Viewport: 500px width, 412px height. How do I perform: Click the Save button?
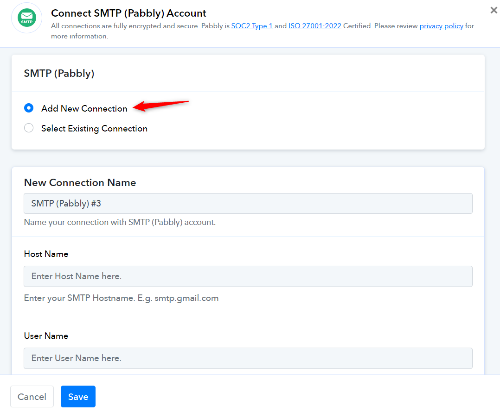78,396
